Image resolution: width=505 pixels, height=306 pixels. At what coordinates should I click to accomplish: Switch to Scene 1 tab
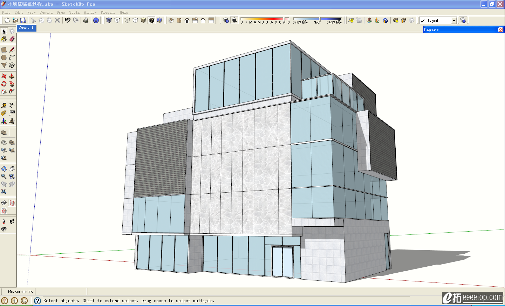point(26,28)
